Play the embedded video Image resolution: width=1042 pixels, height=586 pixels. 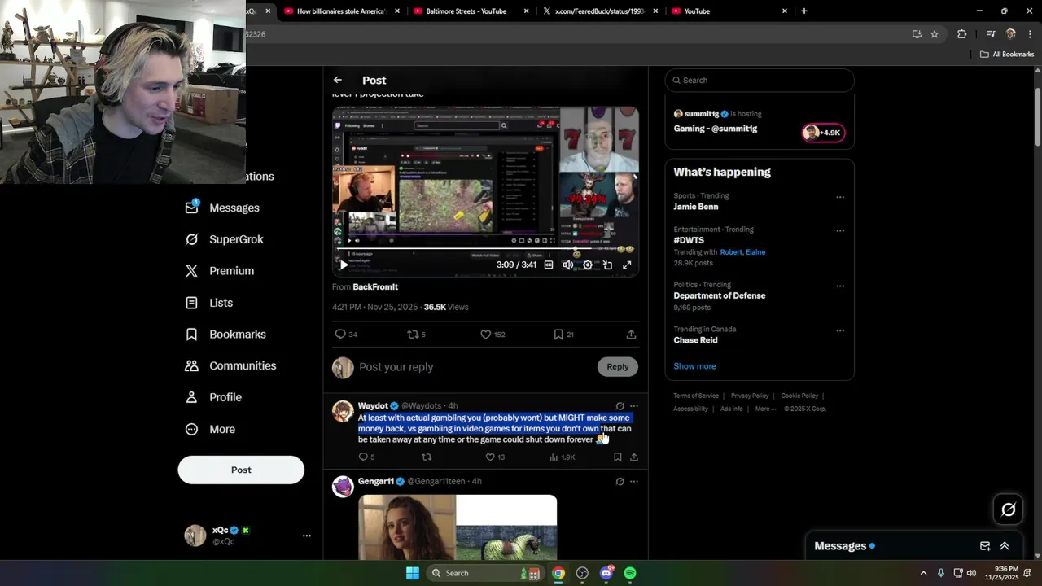(344, 265)
